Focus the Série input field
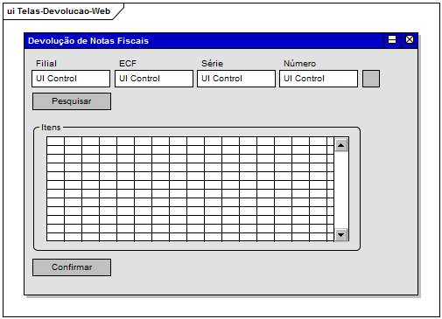442x319 pixels. [x=236, y=79]
